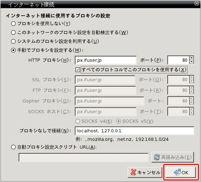The width and height of the screenshot is (201, 182).
Task: Select the プロキシを使用しない radio button
Action: point(14,24)
